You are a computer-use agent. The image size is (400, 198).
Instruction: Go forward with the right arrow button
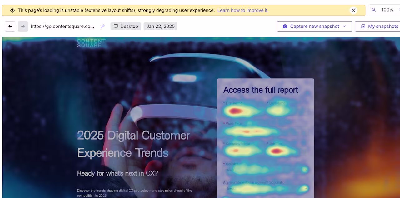(23, 26)
